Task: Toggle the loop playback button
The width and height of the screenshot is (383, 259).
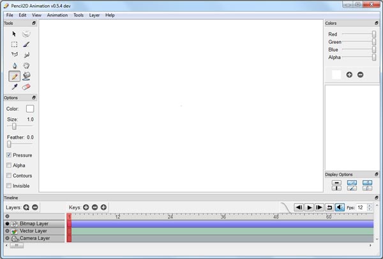Action: click(329, 207)
